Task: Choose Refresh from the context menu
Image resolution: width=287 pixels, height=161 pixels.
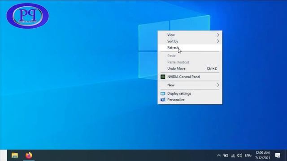Action: pos(190,48)
